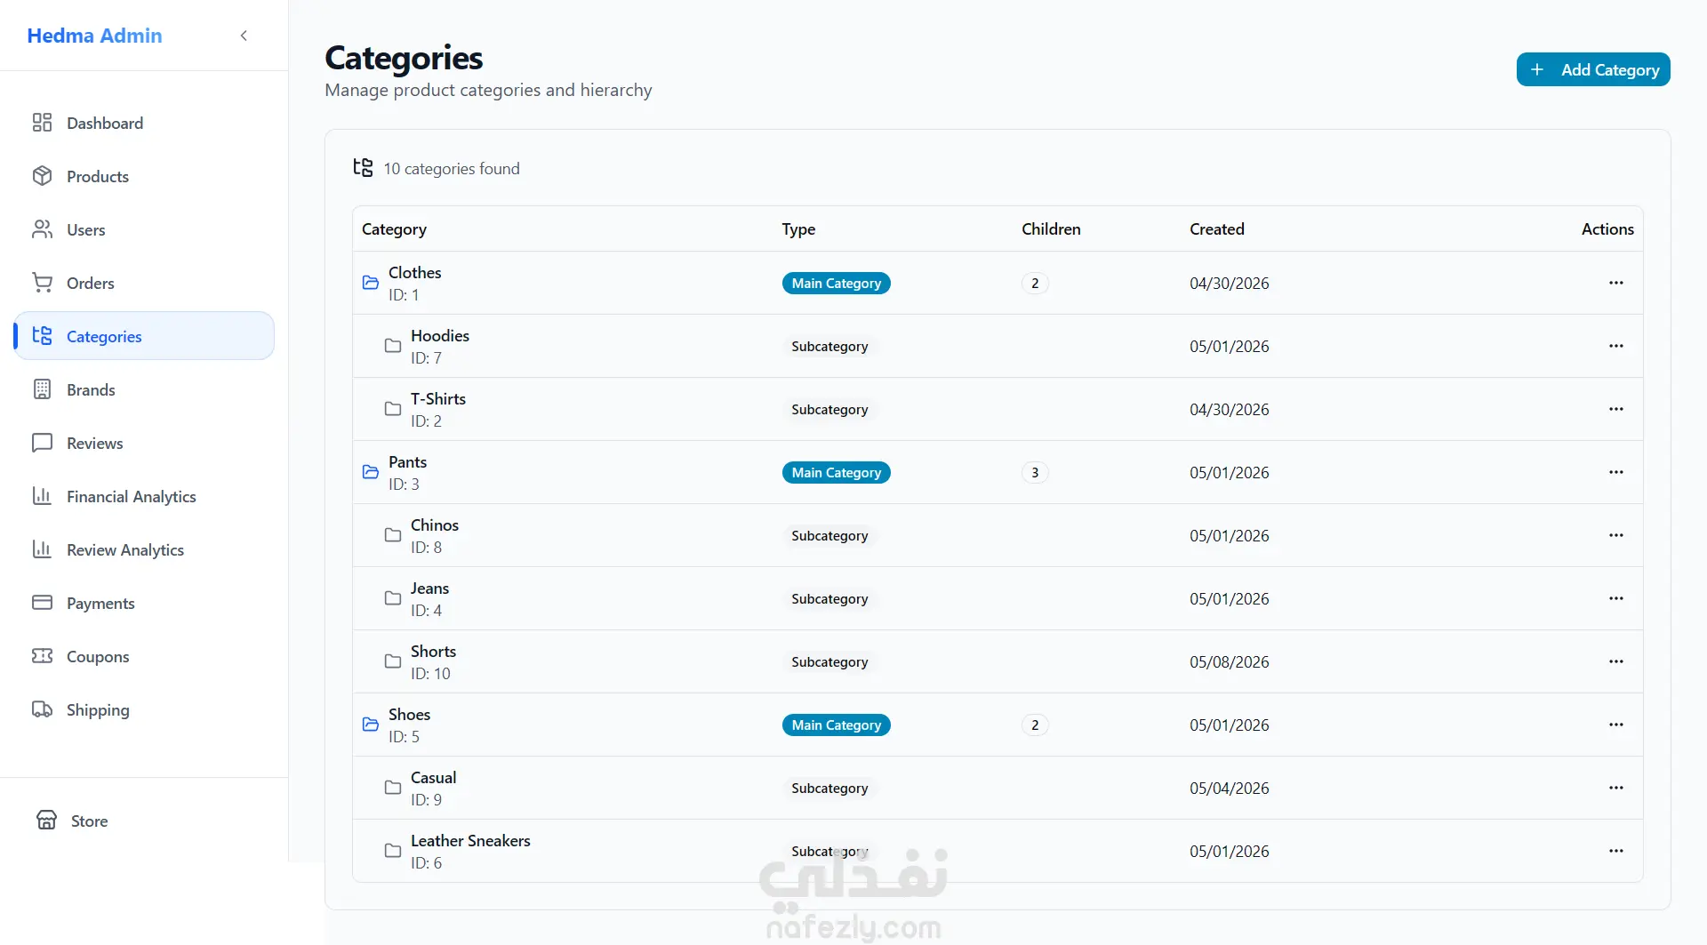Viewport: 1707px width, 945px height.
Task: Click the Products box icon
Action: pos(42,176)
